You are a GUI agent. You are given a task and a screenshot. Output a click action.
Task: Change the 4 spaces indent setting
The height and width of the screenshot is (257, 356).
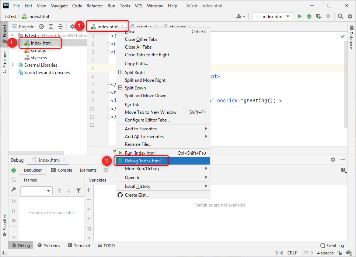325,253
